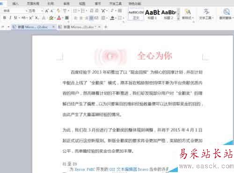Image resolution: width=234 pixels, height=173 pixels.
Task: Open the 插入 ribbon tab
Action: click(15, 3)
